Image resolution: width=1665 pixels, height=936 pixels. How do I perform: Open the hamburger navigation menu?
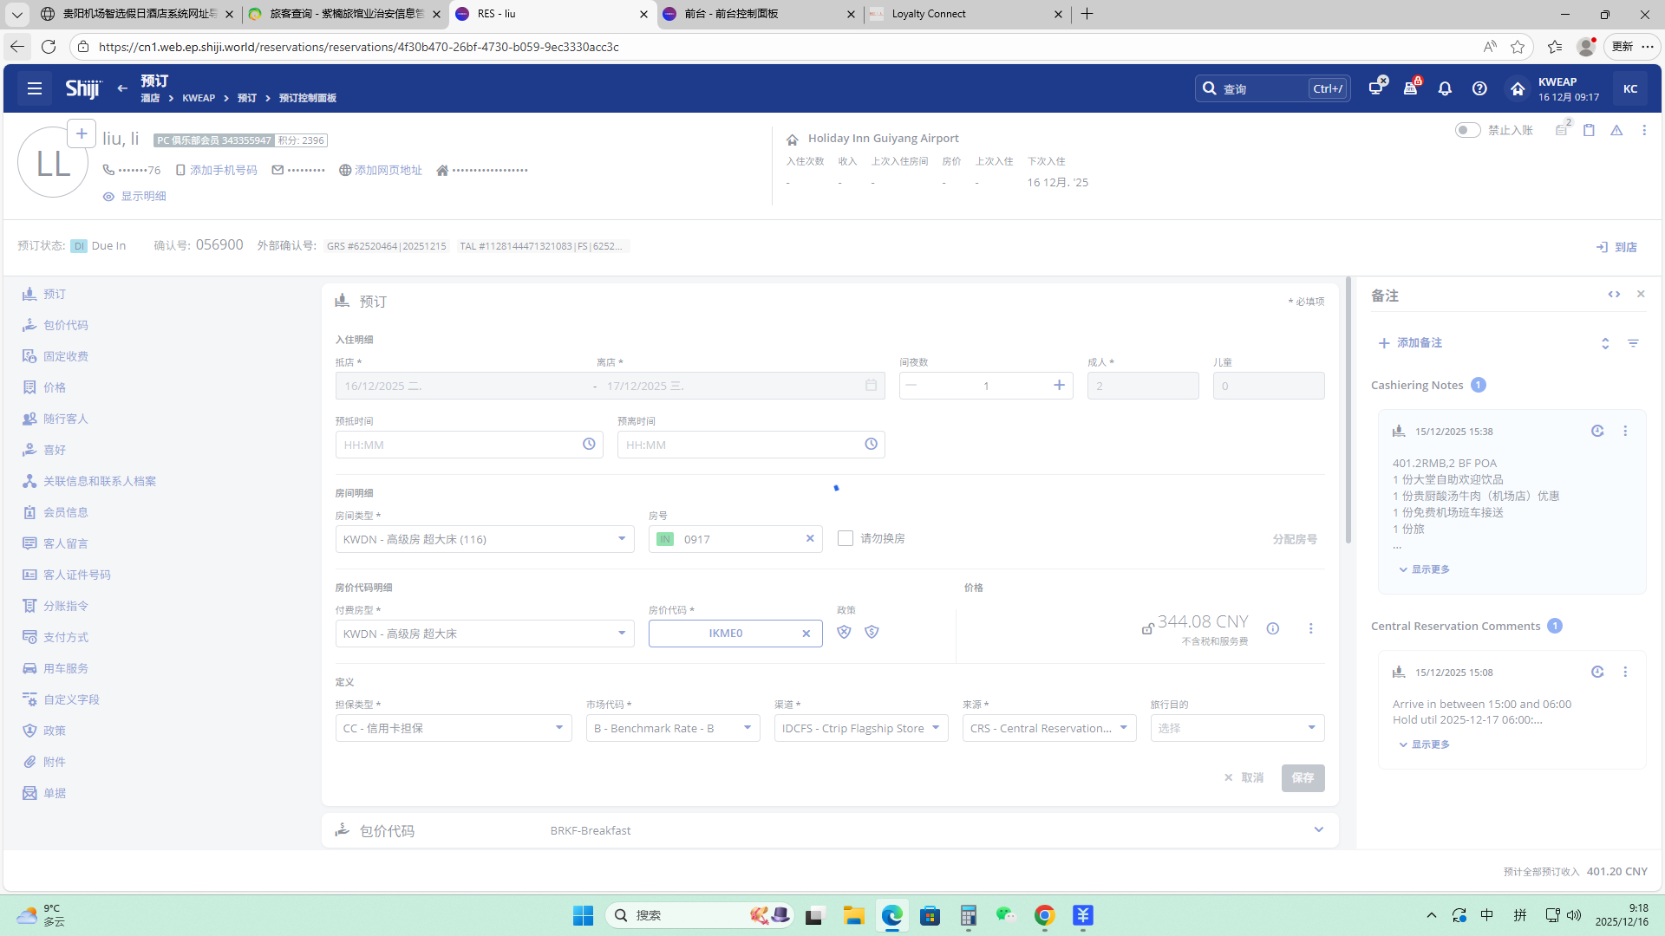click(x=35, y=88)
